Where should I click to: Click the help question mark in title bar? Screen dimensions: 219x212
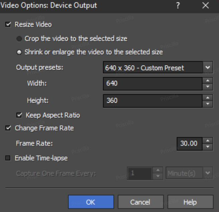[178, 6]
